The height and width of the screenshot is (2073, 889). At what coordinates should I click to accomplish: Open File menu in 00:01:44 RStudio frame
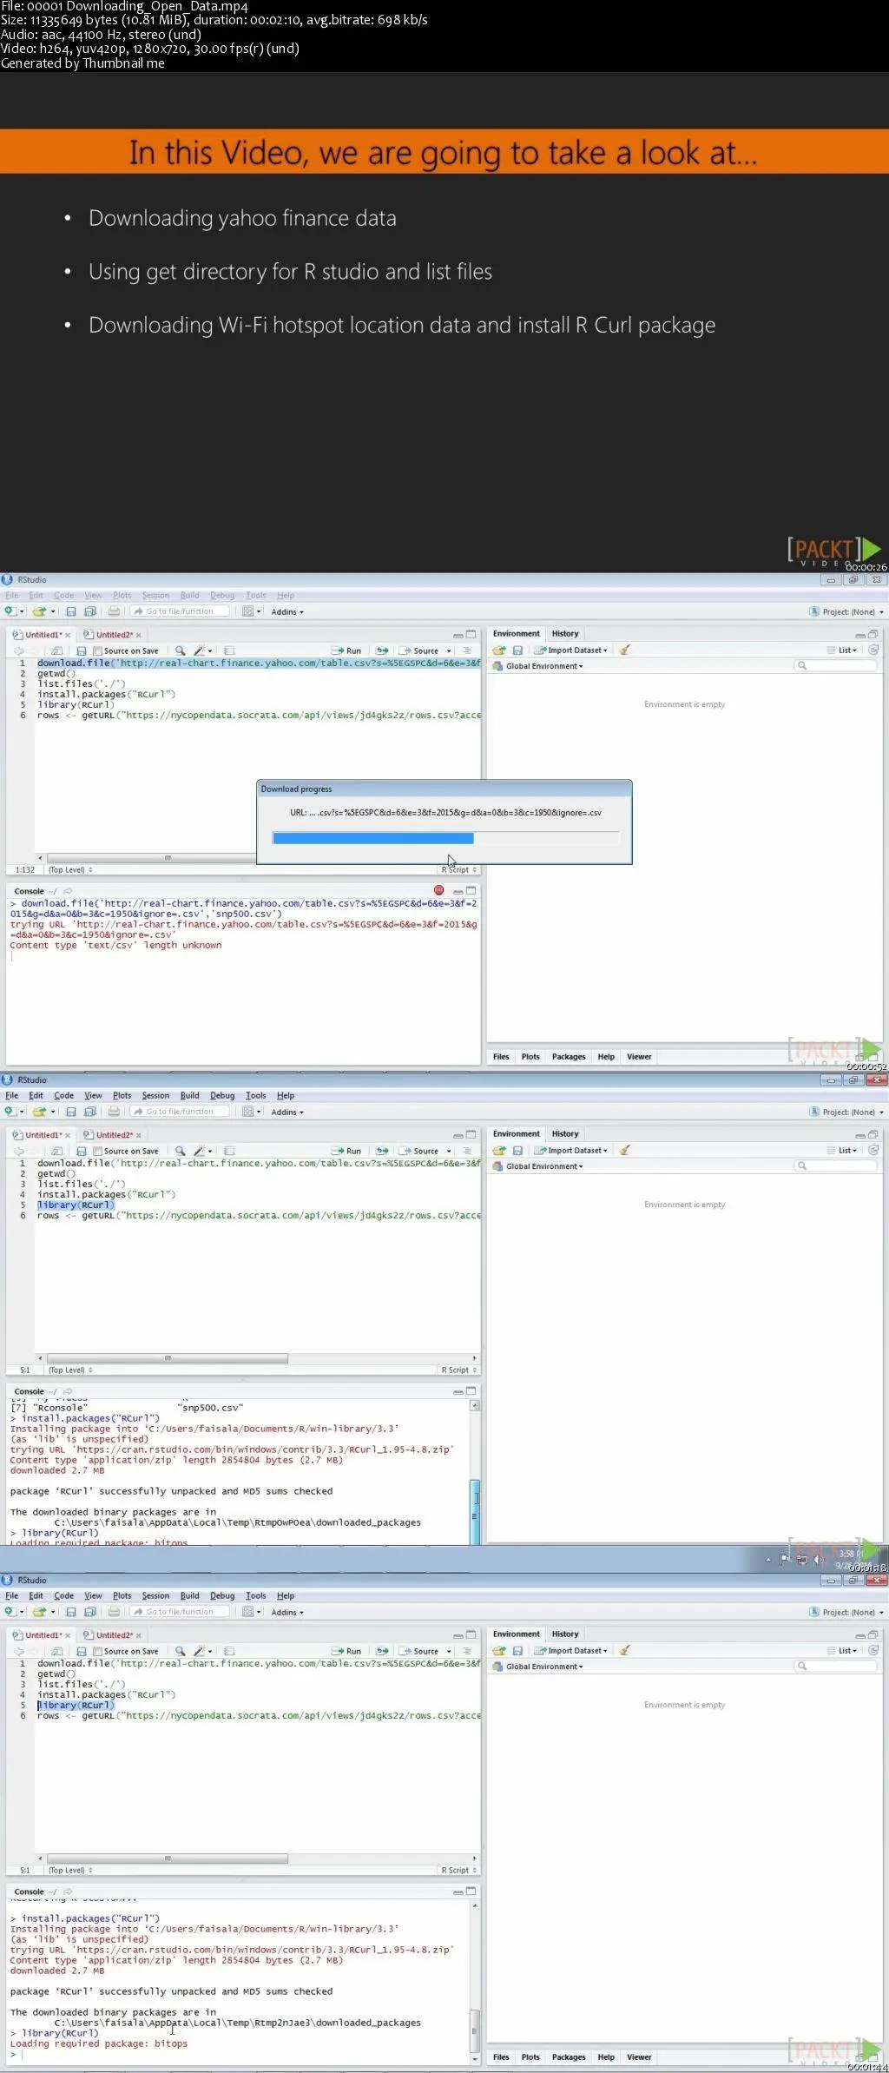11,1595
